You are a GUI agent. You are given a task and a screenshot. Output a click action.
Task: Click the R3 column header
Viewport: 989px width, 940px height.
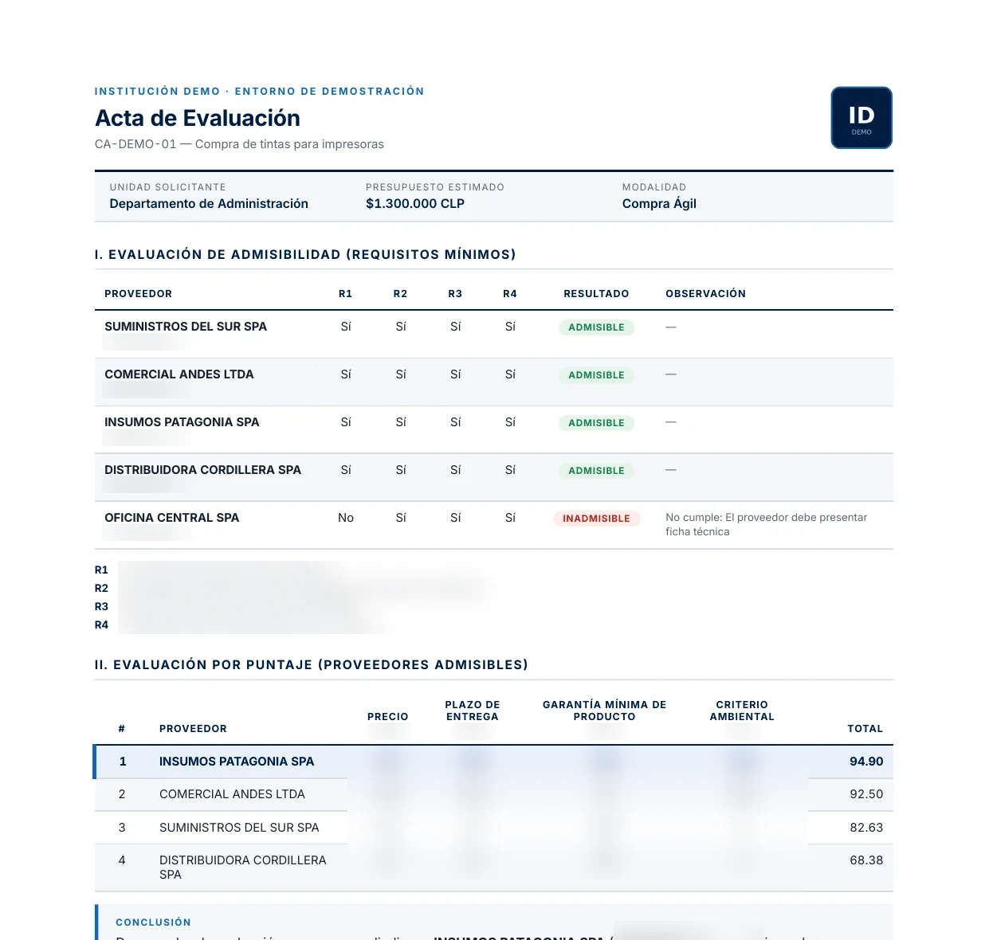455,294
